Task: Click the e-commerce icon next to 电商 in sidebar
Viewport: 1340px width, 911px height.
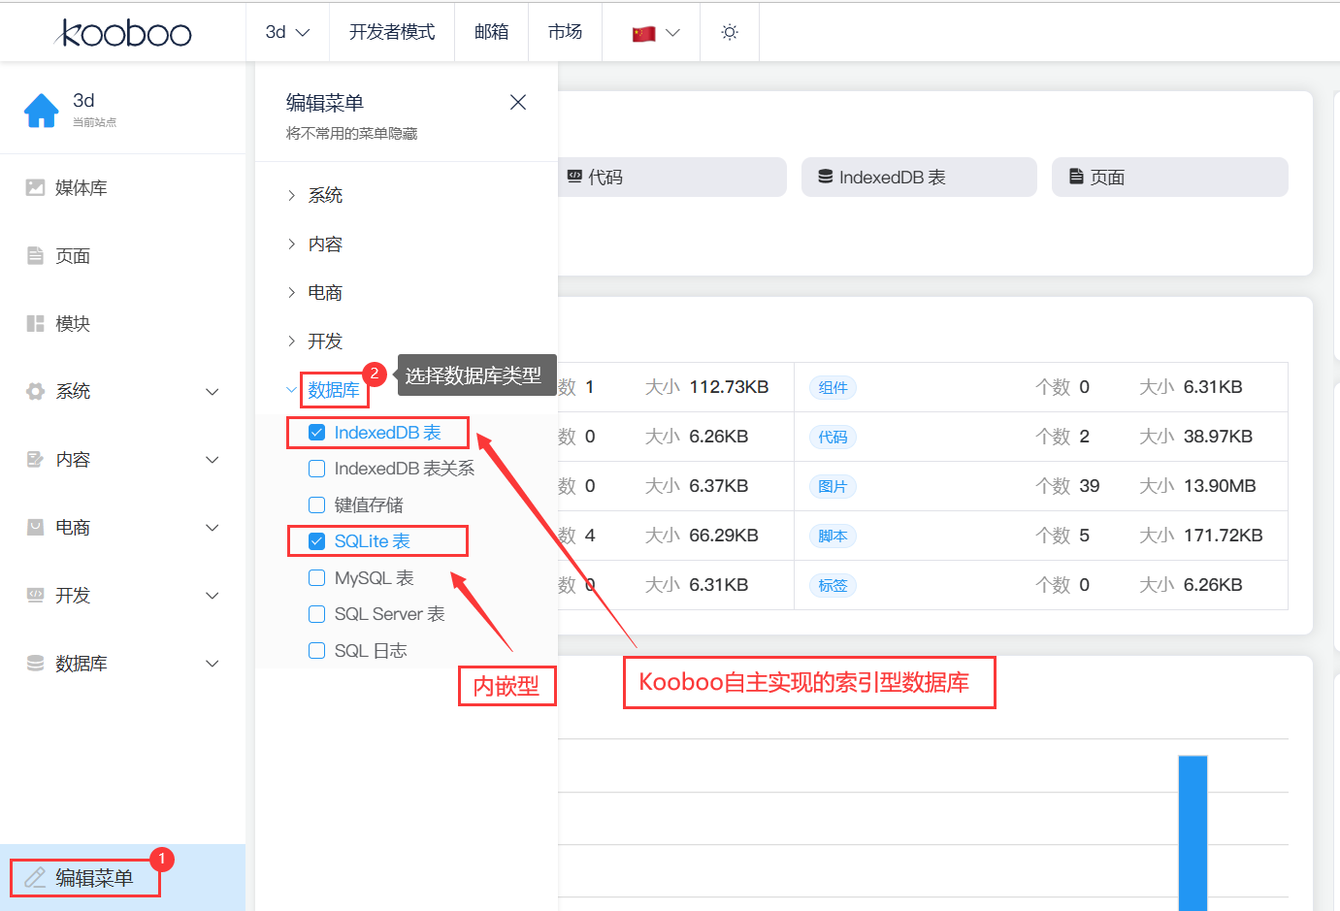Action: coord(35,527)
